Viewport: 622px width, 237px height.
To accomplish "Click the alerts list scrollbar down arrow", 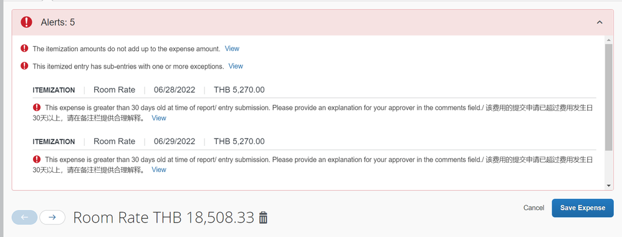I will [x=609, y=185].
